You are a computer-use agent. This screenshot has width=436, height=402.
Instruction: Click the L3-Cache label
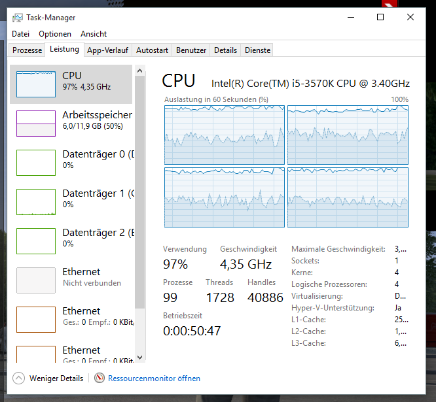click(308, 343)
